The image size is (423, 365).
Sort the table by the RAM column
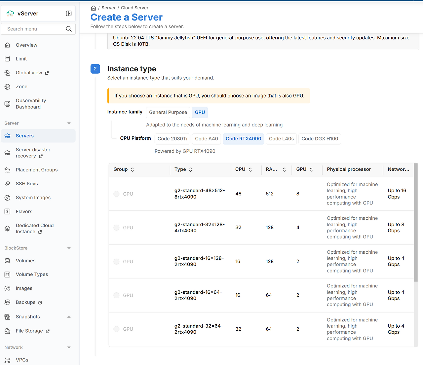point(284,169)
